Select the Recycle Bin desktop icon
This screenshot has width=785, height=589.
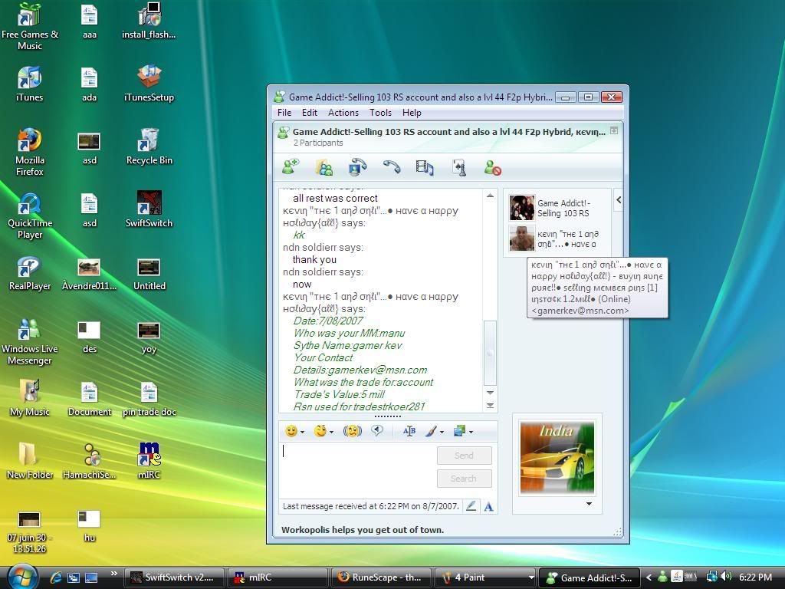(x=149, y=146)
